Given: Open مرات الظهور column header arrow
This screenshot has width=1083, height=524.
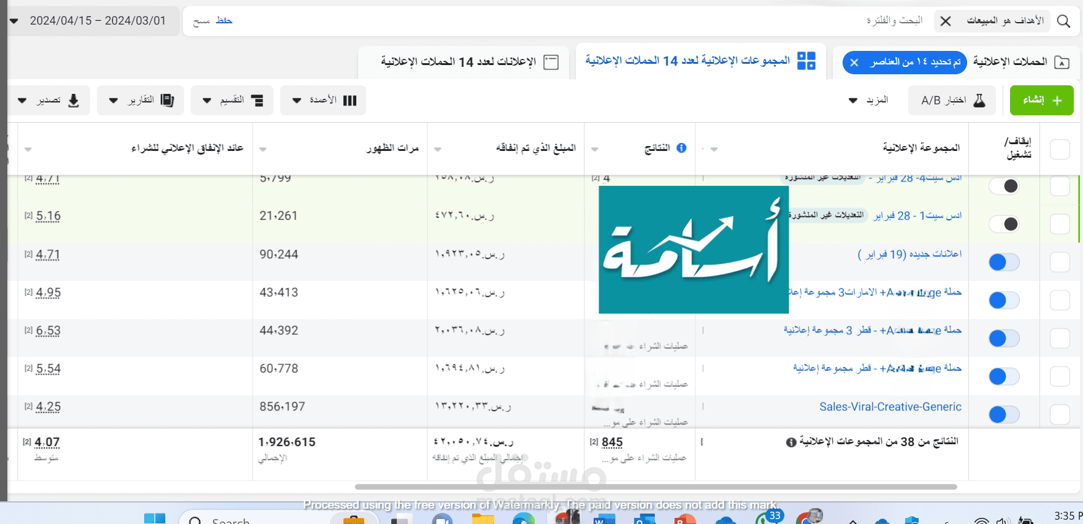Looking at the screenshot, I should pos(262,149).
